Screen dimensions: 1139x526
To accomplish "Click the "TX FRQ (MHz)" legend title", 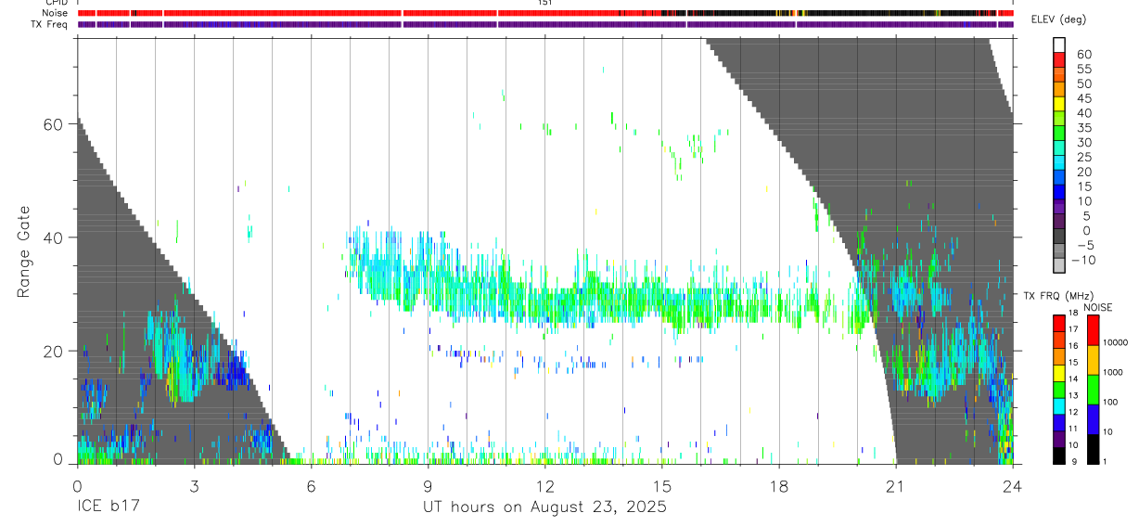I will point(1056,295).
